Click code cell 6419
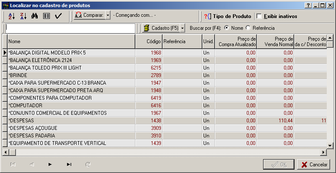Viewport: 336px width, 173px height. (x=149, y=98)
